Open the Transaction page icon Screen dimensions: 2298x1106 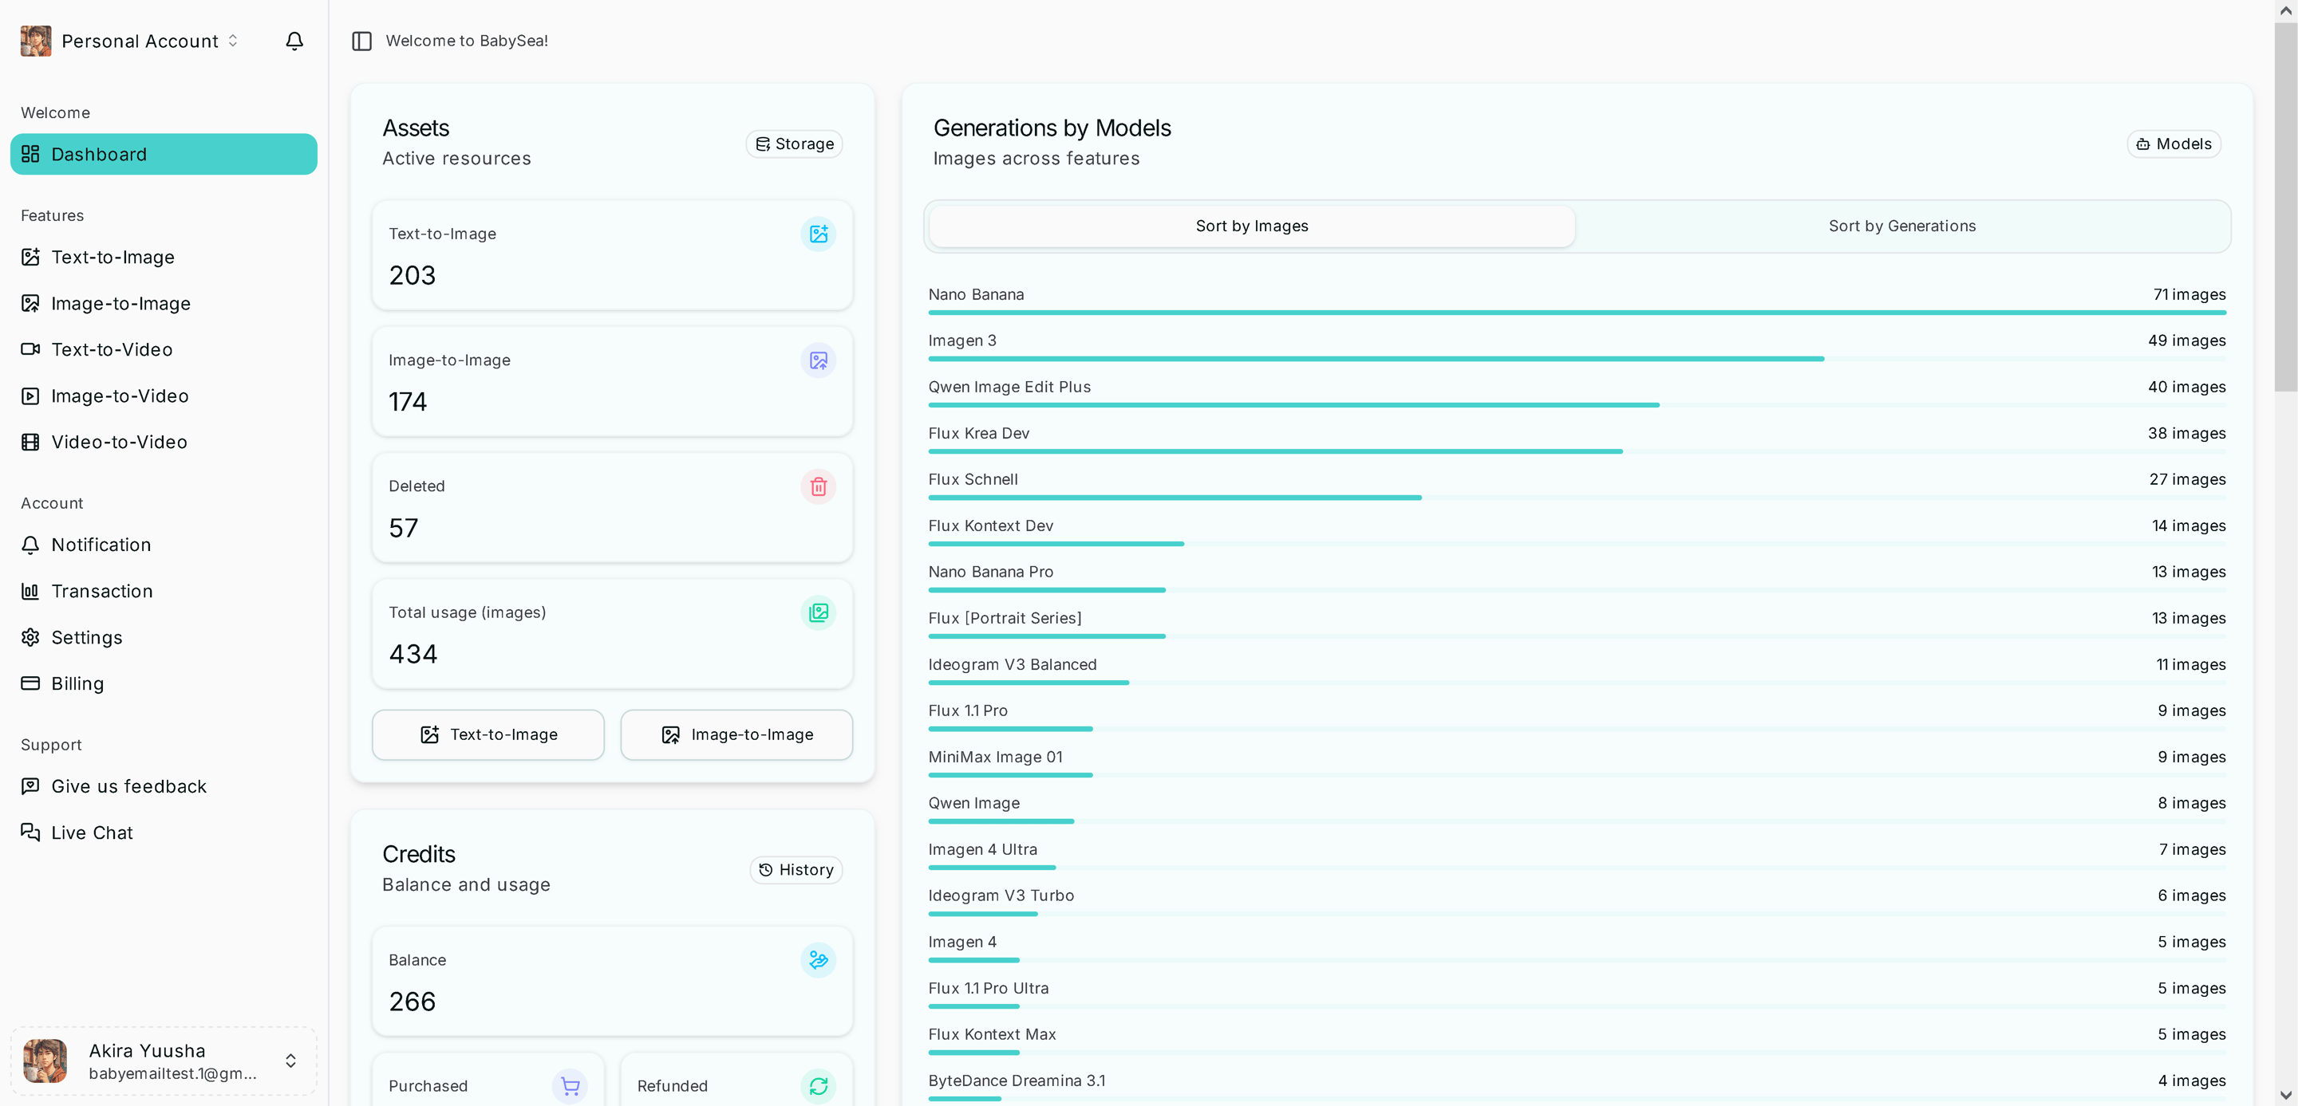point(30,591)
